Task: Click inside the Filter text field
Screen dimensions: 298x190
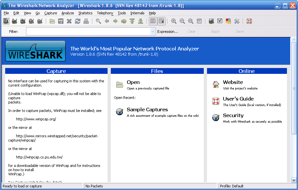Action: coord(88,32)
